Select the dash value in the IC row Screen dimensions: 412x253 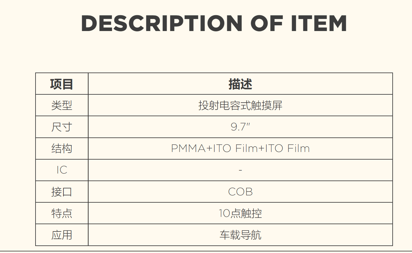tap(240, 170)
